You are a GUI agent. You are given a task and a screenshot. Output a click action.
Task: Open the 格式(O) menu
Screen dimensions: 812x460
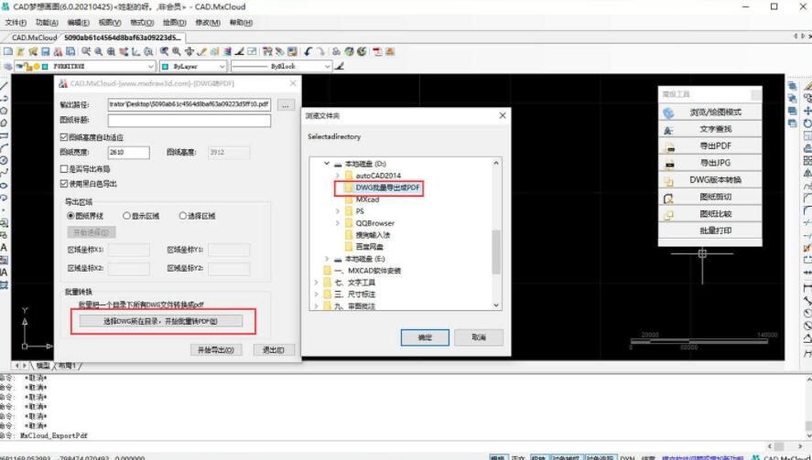(141, 22)
